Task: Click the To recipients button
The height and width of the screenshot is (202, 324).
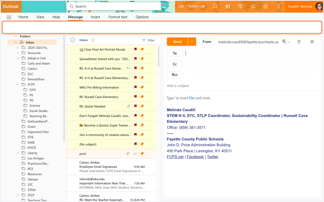Action: coord(175,53)
